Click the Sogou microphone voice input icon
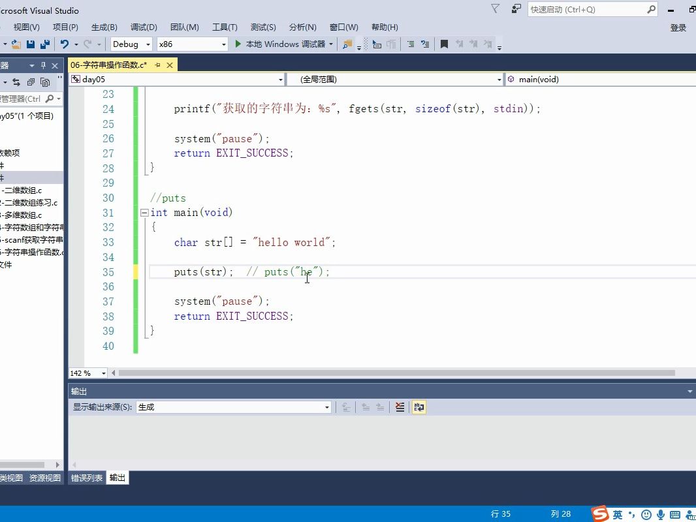The width and height of the screenshot is (696, 522). (661, 514)
